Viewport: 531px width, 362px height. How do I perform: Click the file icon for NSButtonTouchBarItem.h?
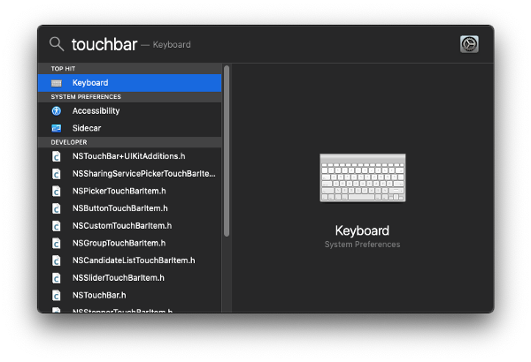[57, 208]
